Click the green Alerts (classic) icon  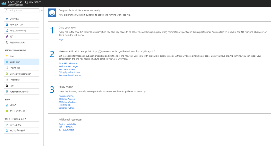tap(7, 111)
